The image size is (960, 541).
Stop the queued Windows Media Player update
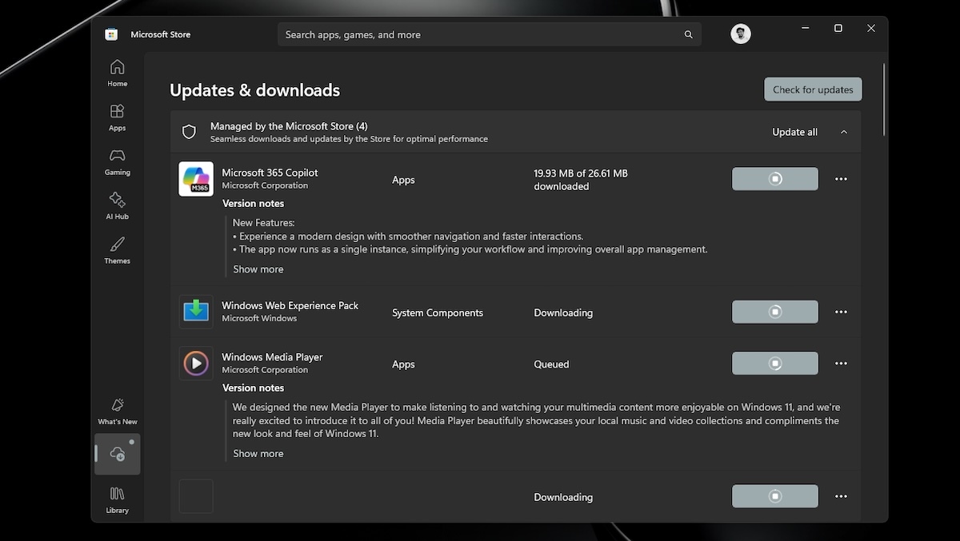pyautogui.click(x=774, y=364)
